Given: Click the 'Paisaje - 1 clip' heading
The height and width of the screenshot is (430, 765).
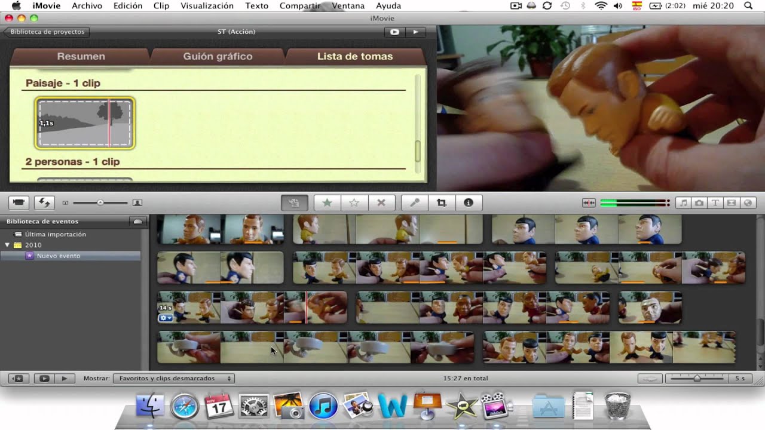Looking at the screenshot, I should [x=63, y=83].
